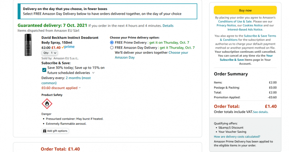Open guaranteed delivery Details link

pyautogui.click(x=168, y=26)
